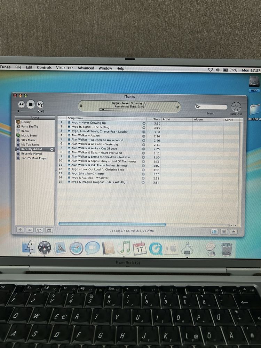This screenshot has width=261, height=348.
Task: Click left arrow in iTunes display
Action: pos(81,106)
